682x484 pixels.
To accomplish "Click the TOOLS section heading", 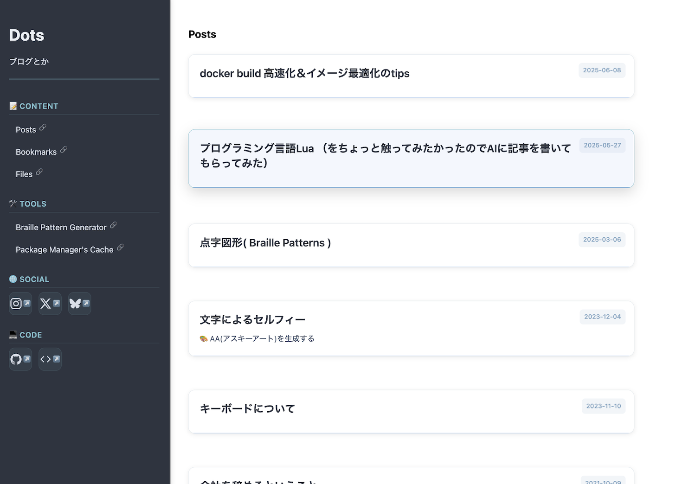I will click(x=33, y=204).
